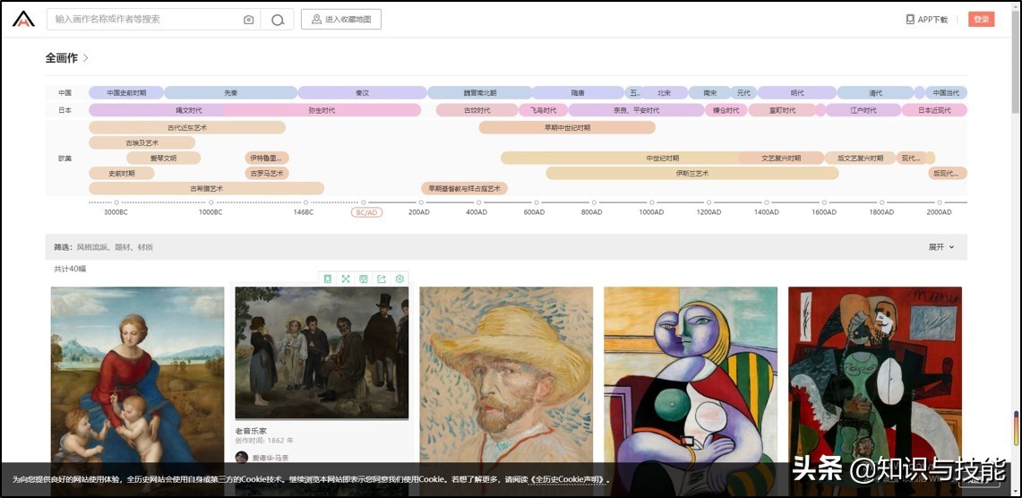Open the 老音乐家 painting thumbnail
Viewport: 1022px width, 498px height.
322,353
